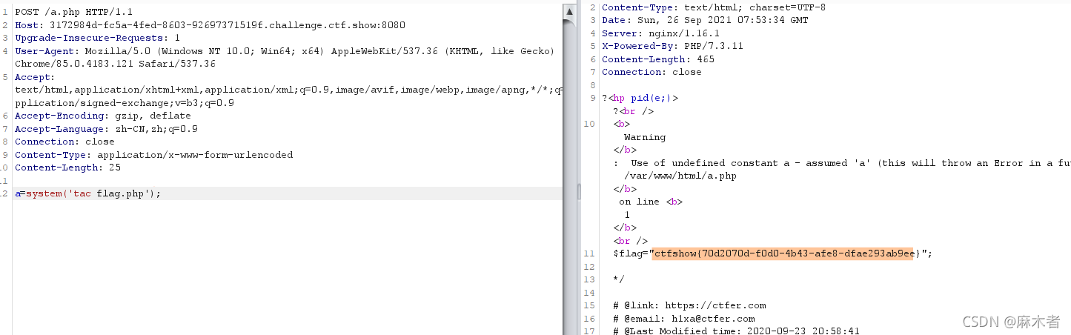This screenshot has width=1071, height=335.
Task: Click the request 'Connection: close' header
Action: coord(64,142)
